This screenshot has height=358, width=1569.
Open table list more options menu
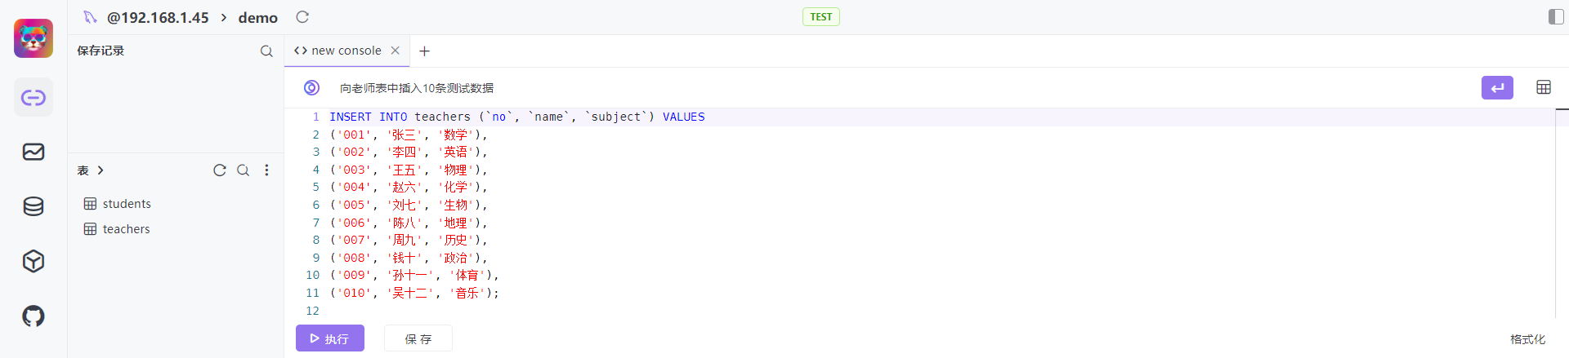click(266, 170)
